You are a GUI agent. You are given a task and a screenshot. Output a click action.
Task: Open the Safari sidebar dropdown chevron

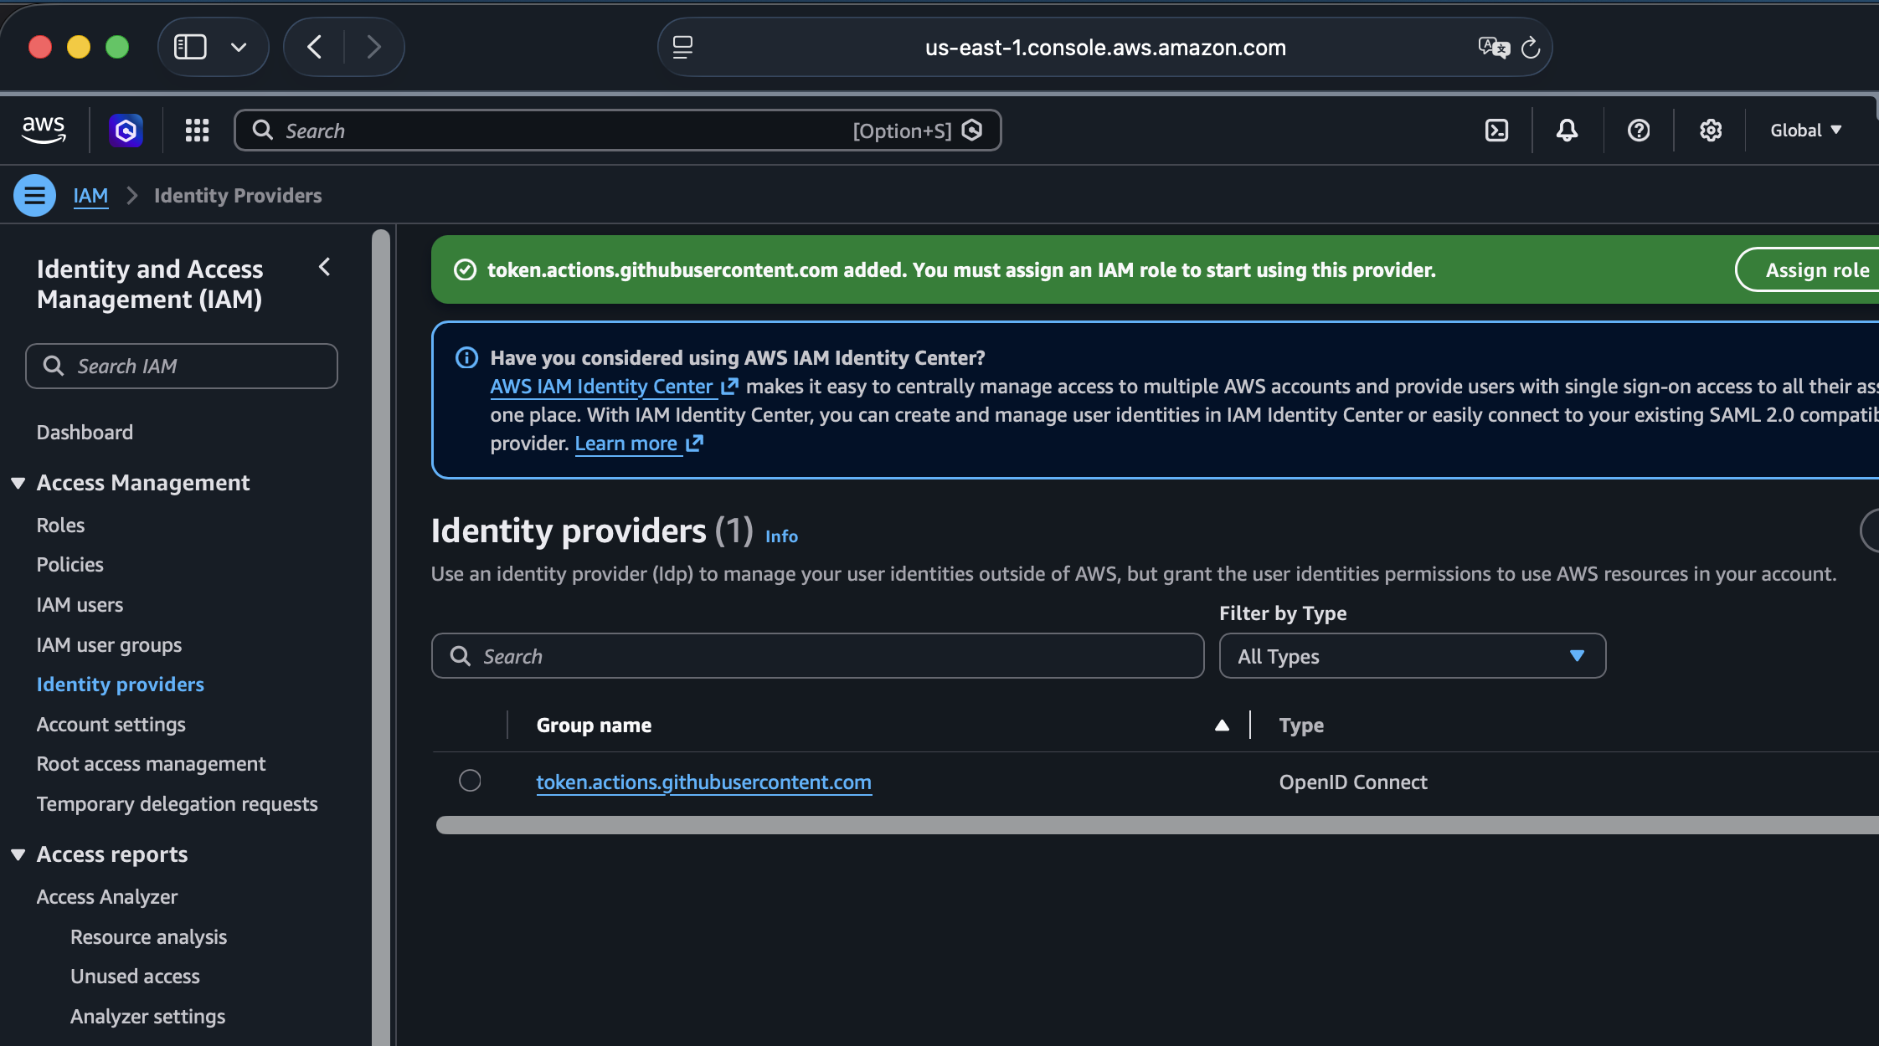(239, 47)
